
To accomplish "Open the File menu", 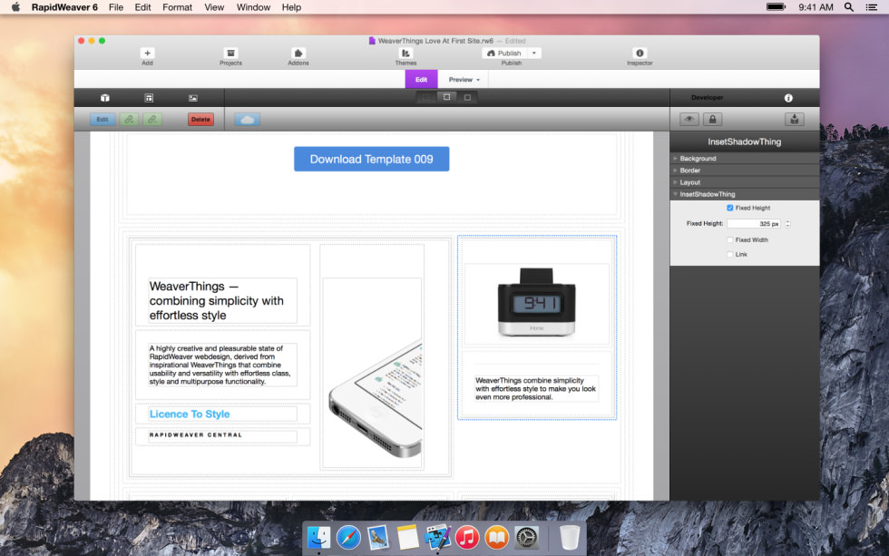I will pyautogui.click(x=116, y=7).
